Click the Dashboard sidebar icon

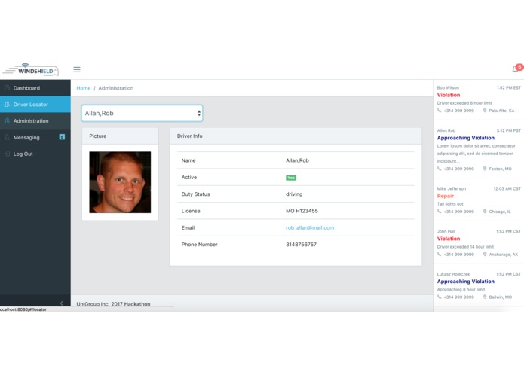[x=7, y=88]
